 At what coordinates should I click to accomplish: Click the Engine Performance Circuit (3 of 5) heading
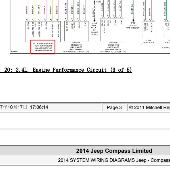[x=68, y=70]
